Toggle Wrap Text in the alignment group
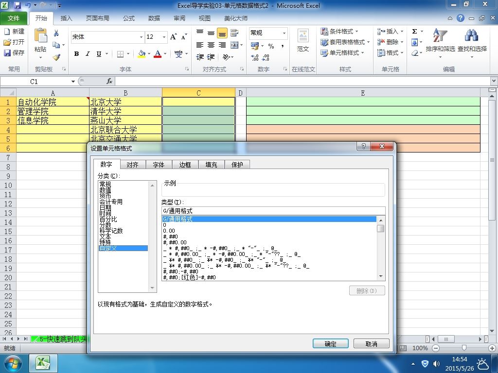This screenshot has width=498, height=373. pos(234,33)
